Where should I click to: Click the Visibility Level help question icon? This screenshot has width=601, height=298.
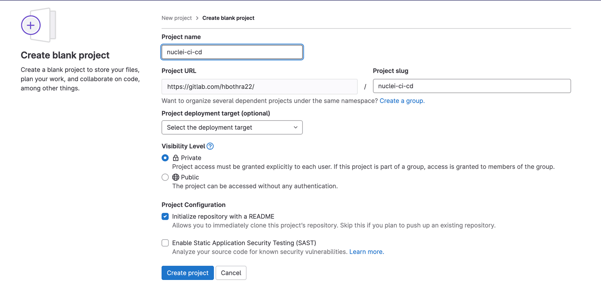pos(210,146)
